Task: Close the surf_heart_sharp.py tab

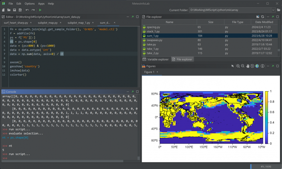Action: [31, 23]
